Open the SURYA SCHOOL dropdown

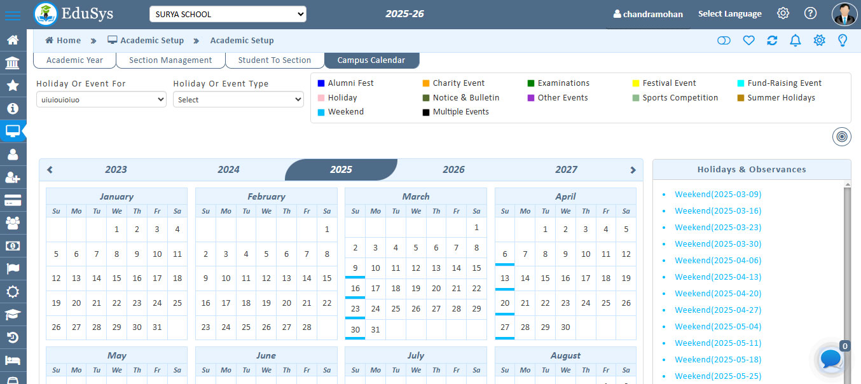228,14
